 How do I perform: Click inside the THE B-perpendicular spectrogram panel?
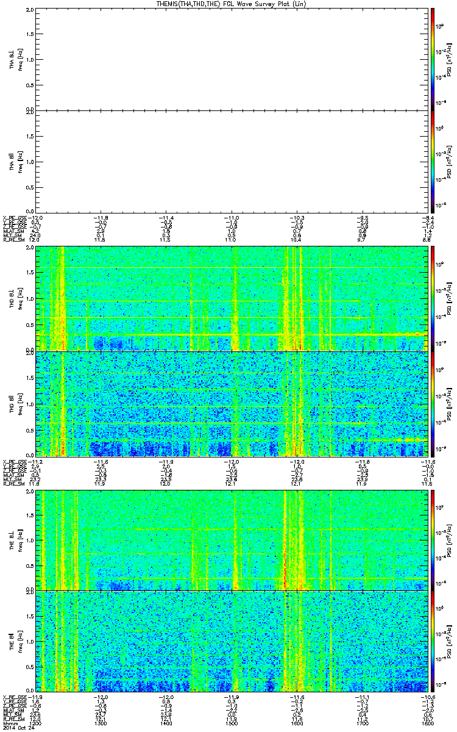click(230, 539)
